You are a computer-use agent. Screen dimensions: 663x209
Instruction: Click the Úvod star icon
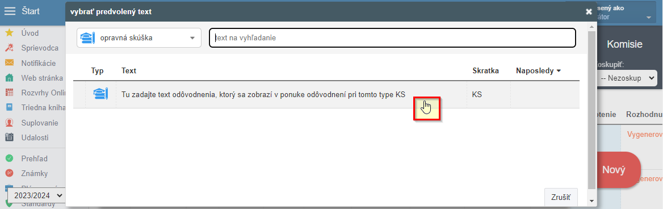pyautogui.click(x=9, y=33)
